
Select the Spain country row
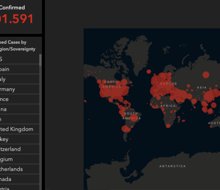pyautogui.click(x=19, y=69)
